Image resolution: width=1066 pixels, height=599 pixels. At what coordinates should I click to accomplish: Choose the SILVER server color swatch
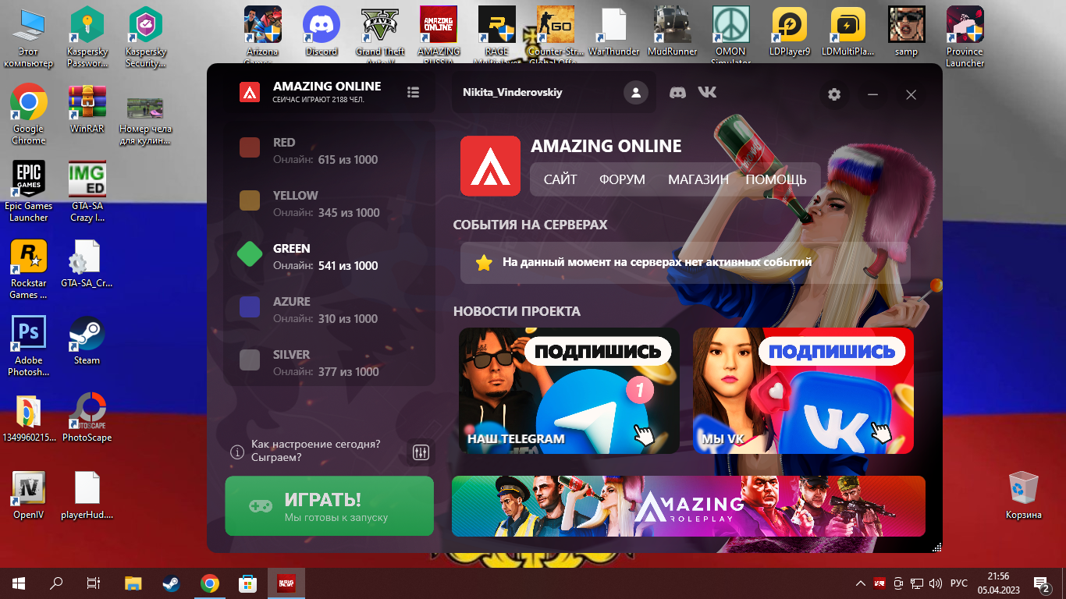250,360
